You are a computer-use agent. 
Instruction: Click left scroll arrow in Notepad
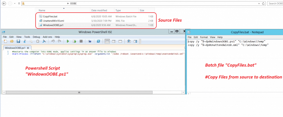tap(189, 94)
